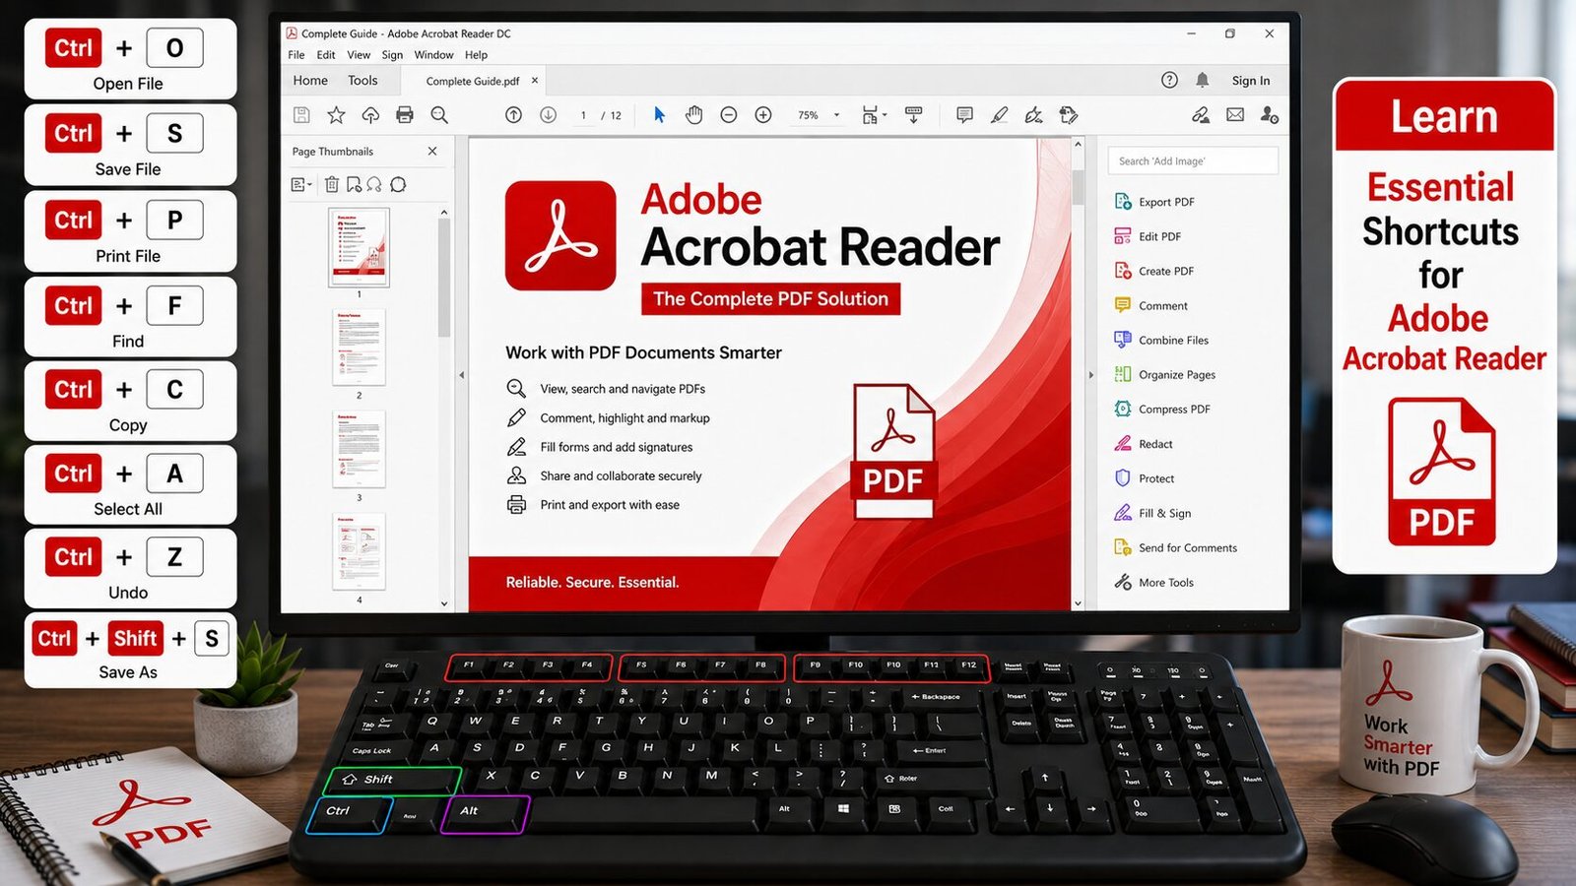The width and height of the screenshot is (1576, 886).
Task: Click the upload to cloud icon
Action: [370, 115]
